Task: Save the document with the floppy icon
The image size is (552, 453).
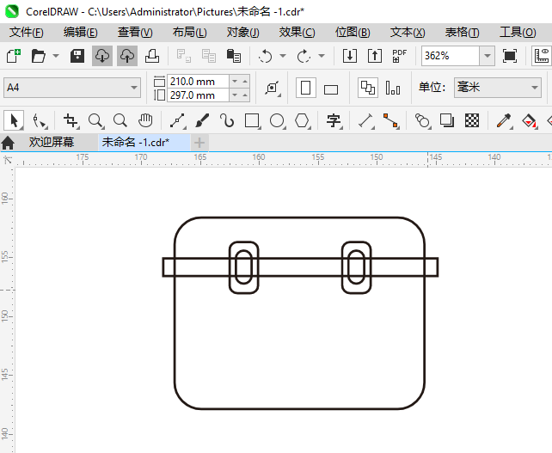Action: (77, 56)
